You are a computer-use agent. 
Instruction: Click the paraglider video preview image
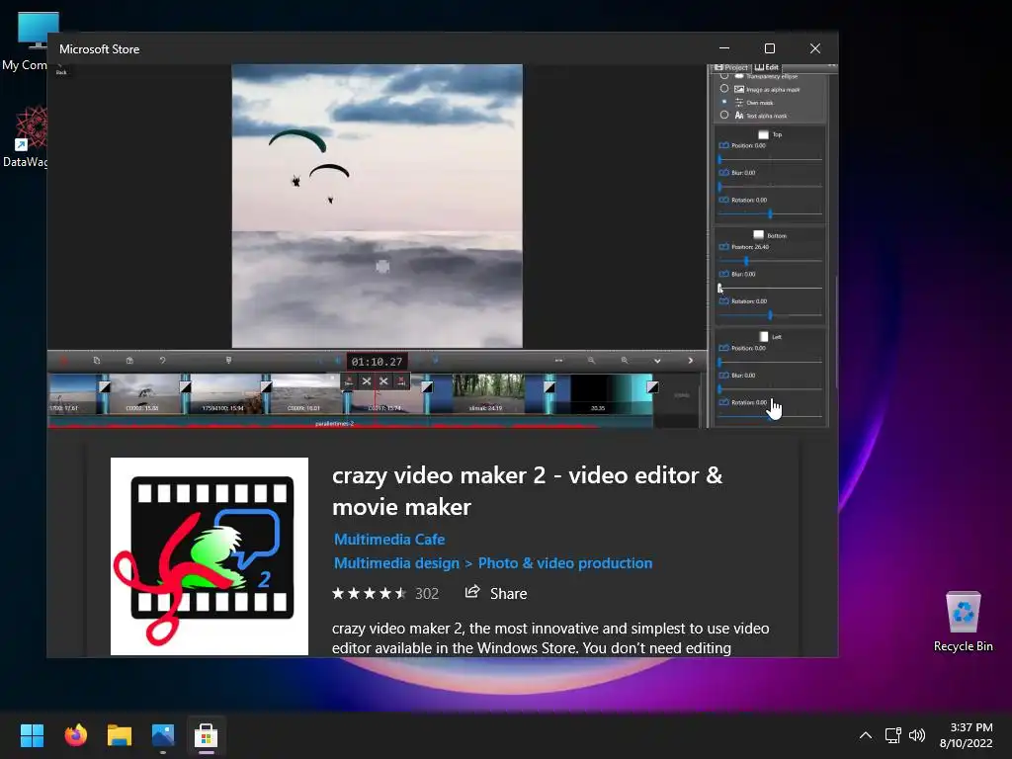377,206
